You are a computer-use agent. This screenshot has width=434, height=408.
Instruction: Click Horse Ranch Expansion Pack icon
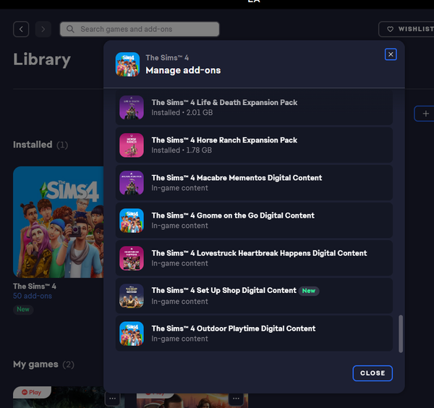132,145
